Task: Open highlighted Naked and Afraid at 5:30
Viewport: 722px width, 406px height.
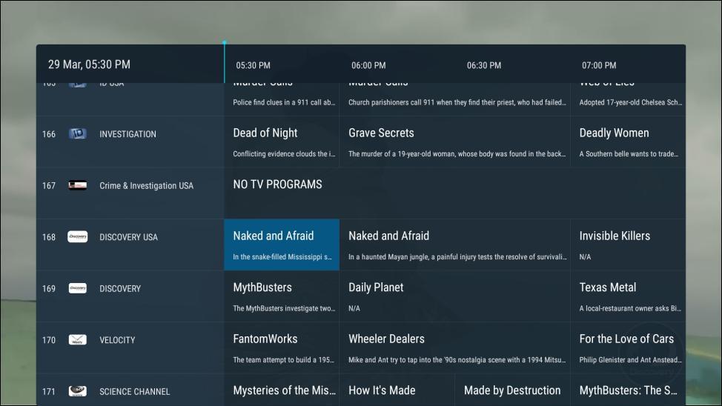Action: click(282, 244)
